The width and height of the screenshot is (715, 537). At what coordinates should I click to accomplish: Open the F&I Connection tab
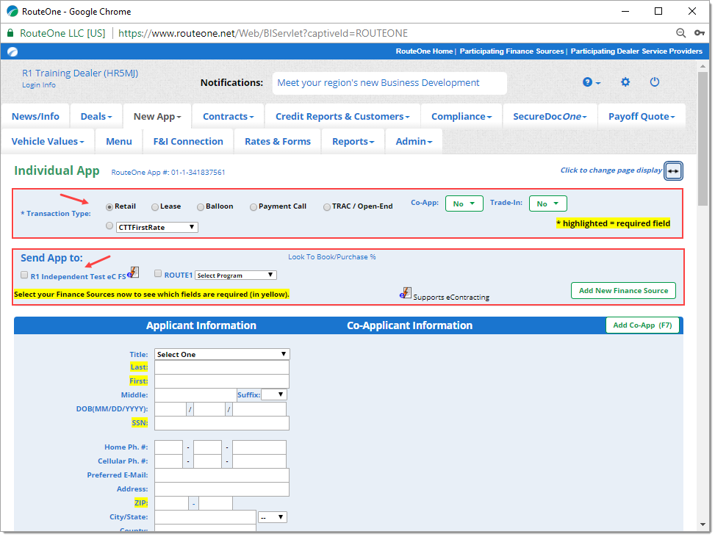tap(188, 141)
